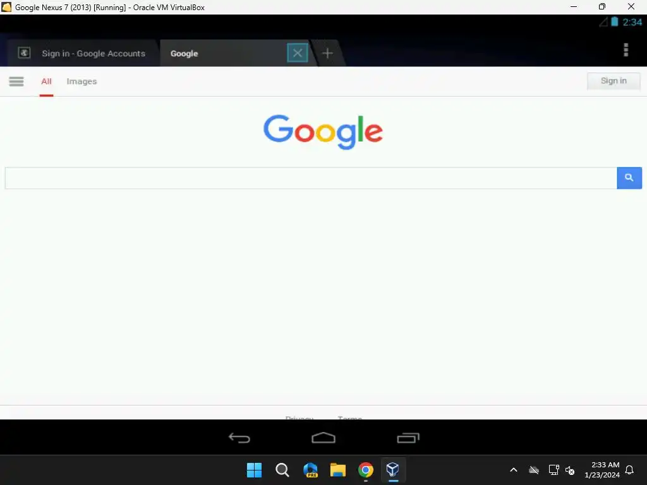Tap the Android home navigation button

coord(323,438)
